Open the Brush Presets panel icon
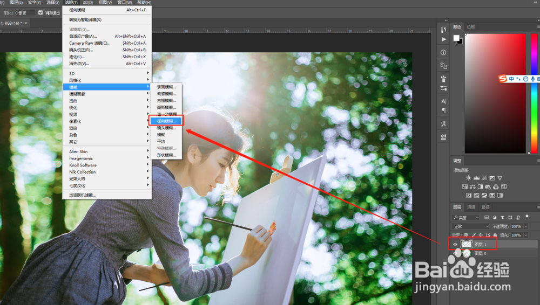Image resolution: width=540 pixels, height=305 pixels. point(443,78)
